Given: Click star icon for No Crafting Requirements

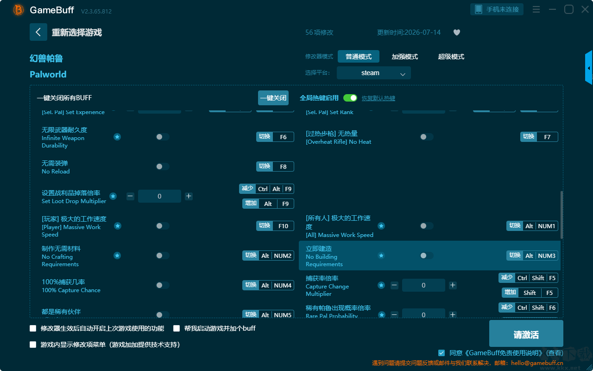Looking at the screenshot, I should (117, 256).
